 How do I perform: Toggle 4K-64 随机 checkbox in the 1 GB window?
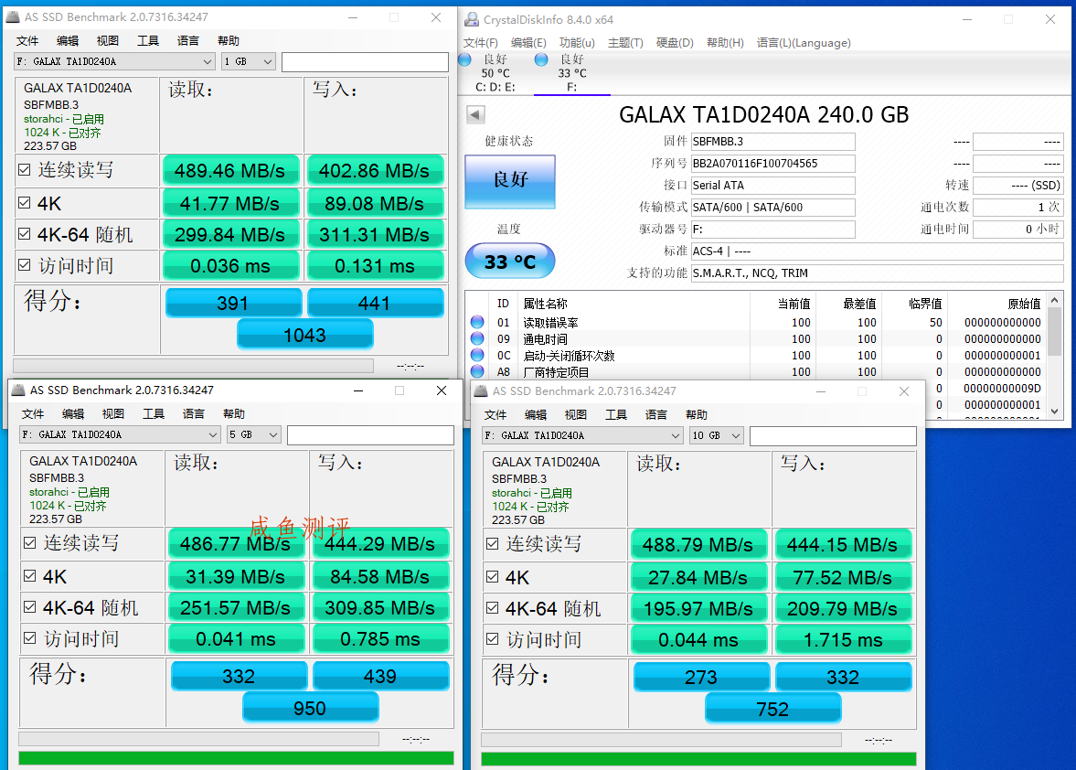pos(24,234)
